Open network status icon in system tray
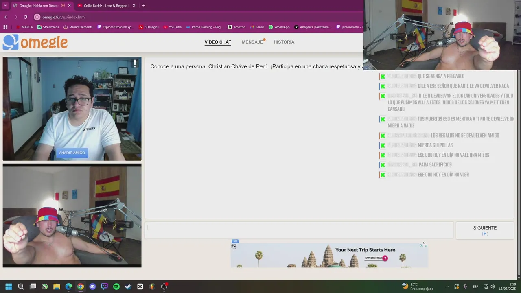This screenshot has width=521, height=293. (486, 286)
